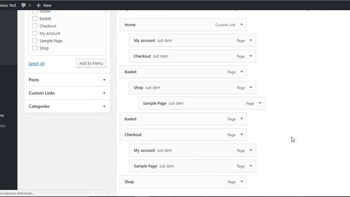Tick the Basket checkbox in the pages list
This screenshot has width=350, height=197.
(35, 19)
